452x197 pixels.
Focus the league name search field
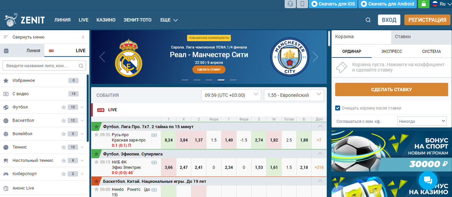[44, 66]
